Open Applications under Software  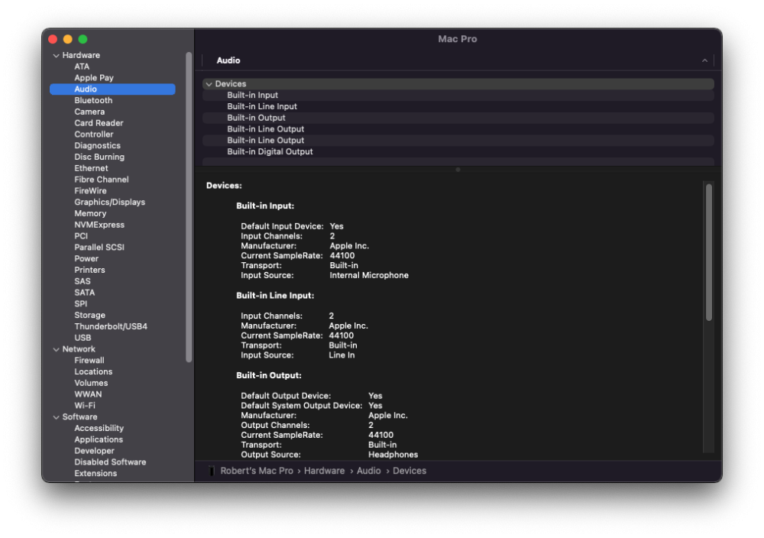click(99, 439)
